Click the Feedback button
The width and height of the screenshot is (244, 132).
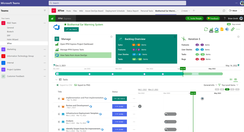tap(213, 18)
